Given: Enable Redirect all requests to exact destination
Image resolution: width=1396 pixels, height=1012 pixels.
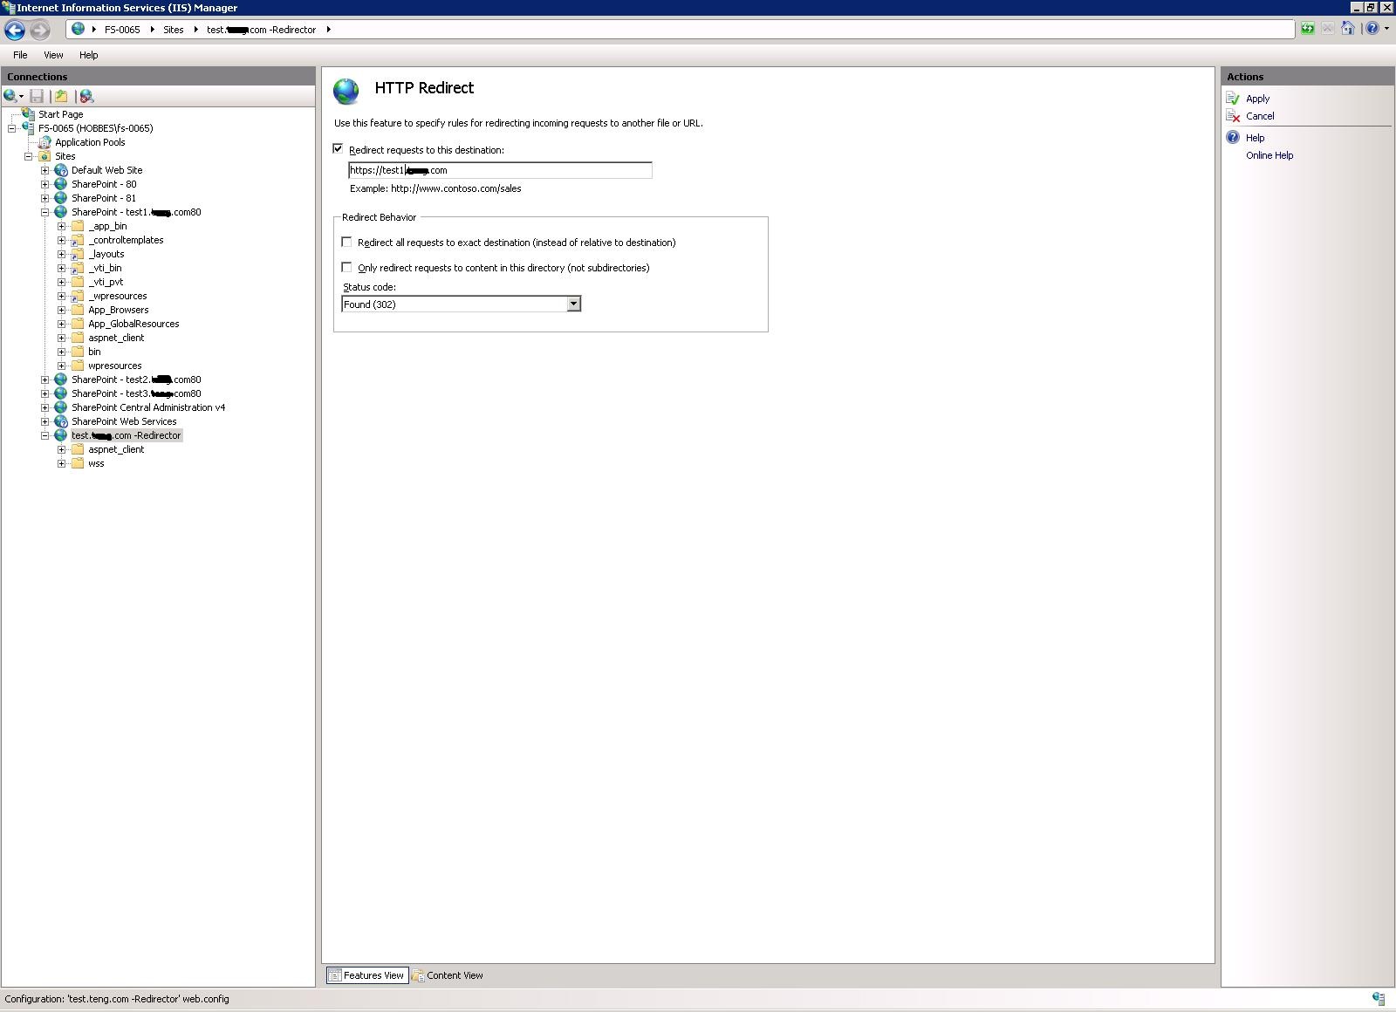Looking at the screenshot, I should tap(347, 242).
